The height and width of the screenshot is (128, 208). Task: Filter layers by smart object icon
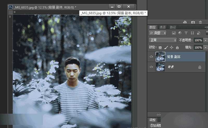[199, 33]
